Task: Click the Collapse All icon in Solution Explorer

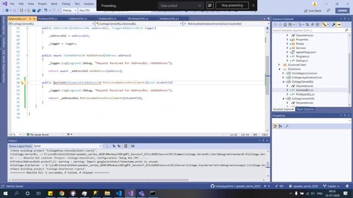Action: [312, 24]
